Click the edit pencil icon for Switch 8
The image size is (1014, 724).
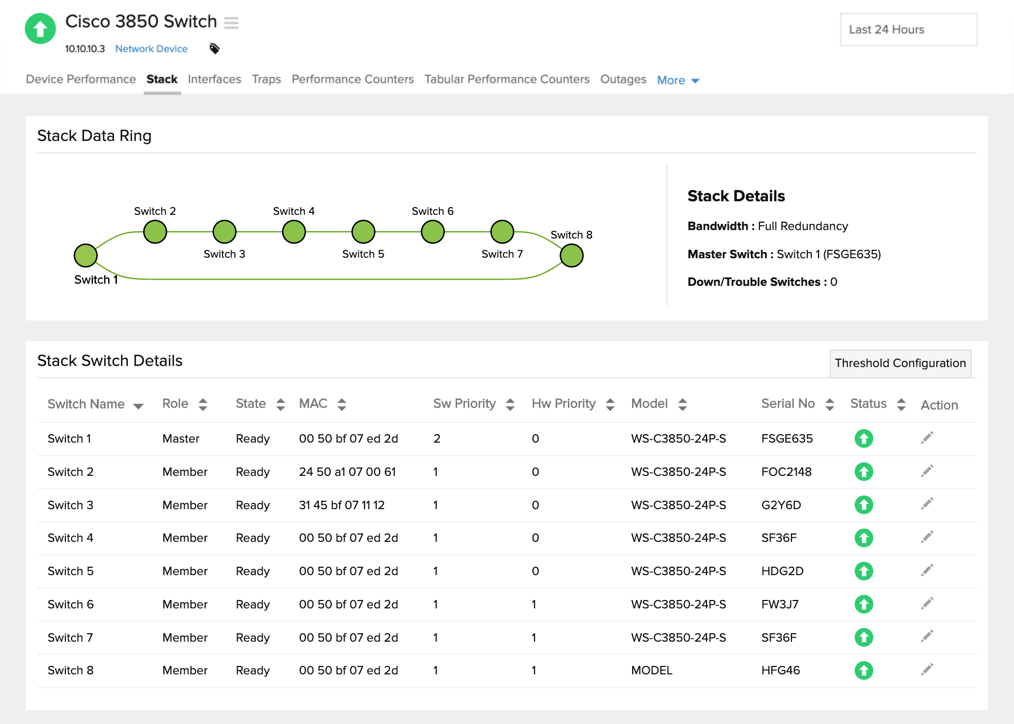pyautogui.click(x=927, y=669)
